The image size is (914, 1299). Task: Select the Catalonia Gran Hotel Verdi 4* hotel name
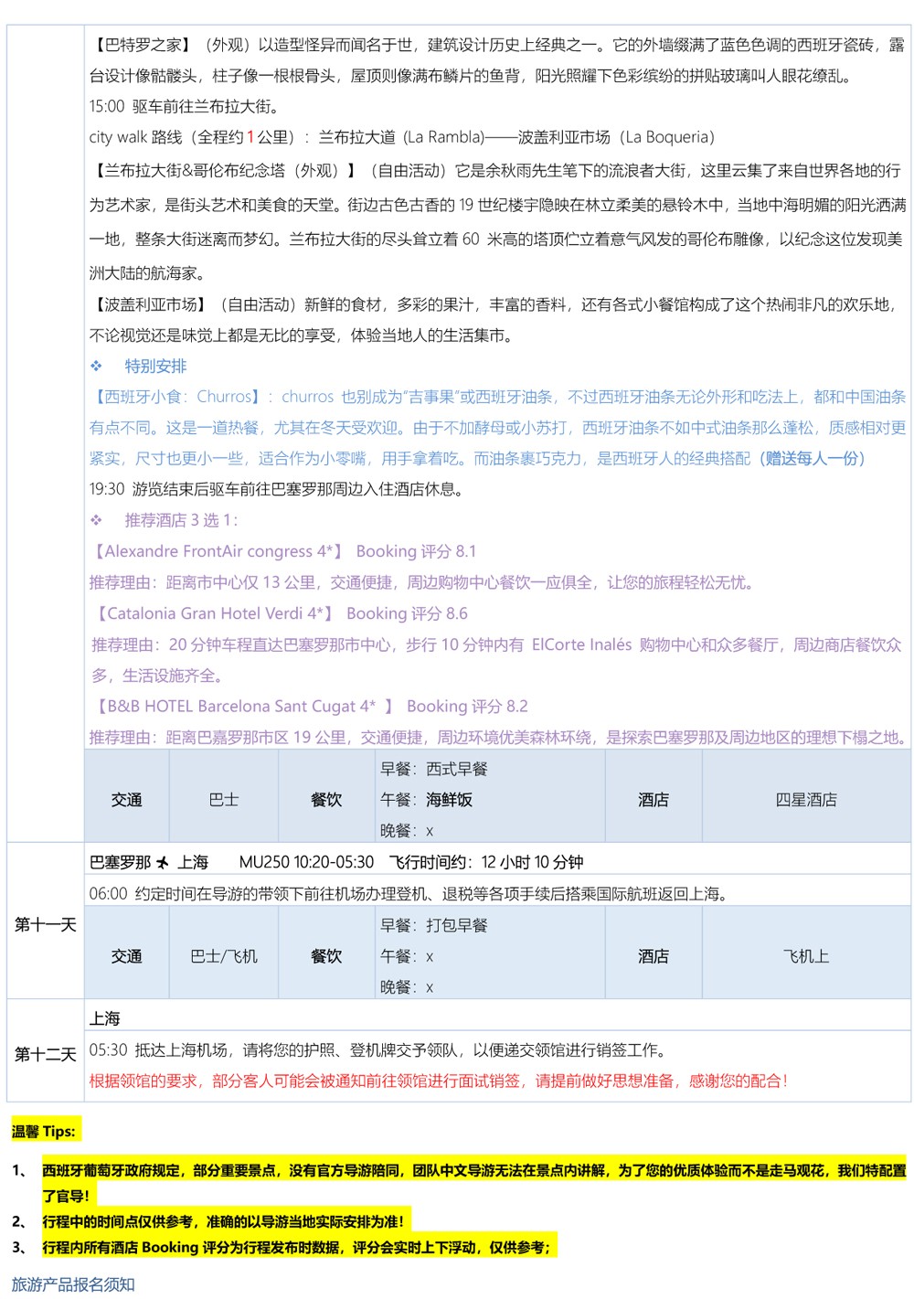pyautogui.click(x=213, y=613)
